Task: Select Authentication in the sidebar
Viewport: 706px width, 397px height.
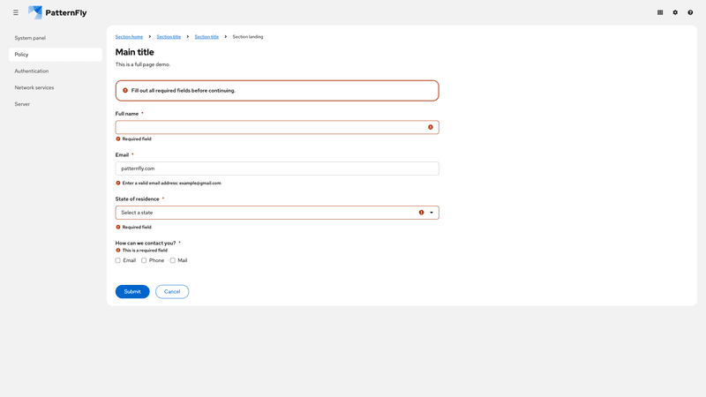Action: [32, 71]
